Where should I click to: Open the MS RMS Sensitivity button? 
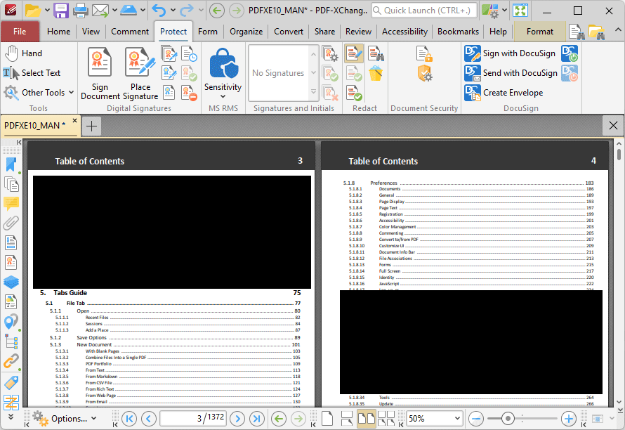[223, 72]
